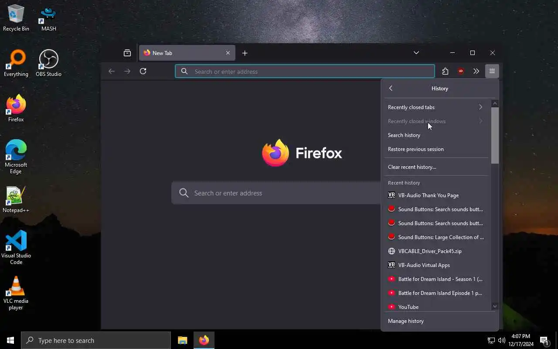Open the list all tabs dropdown arrow

416,53
